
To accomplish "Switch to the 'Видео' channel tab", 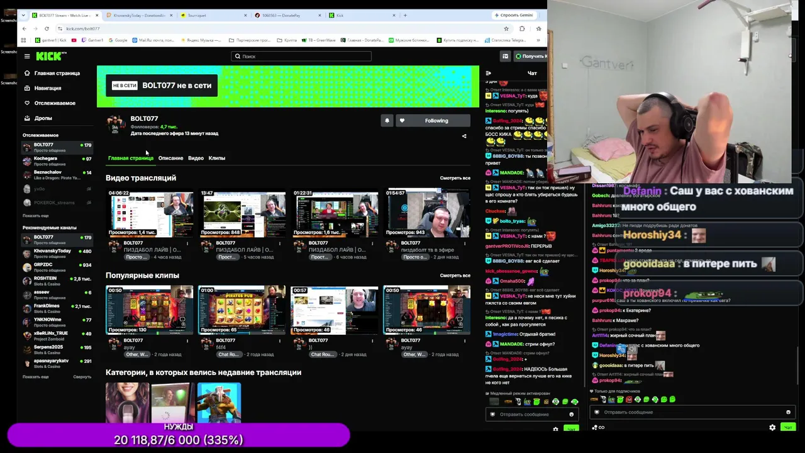I will 196,158.
